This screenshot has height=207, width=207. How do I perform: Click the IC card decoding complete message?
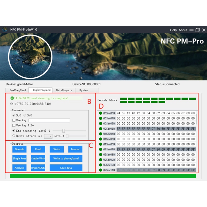pos(41,98)
